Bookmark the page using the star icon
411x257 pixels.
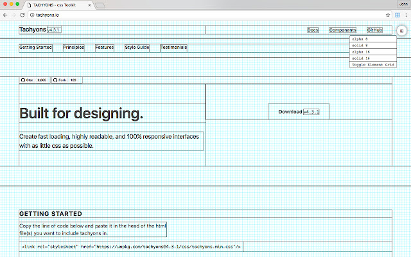point(388,15)
